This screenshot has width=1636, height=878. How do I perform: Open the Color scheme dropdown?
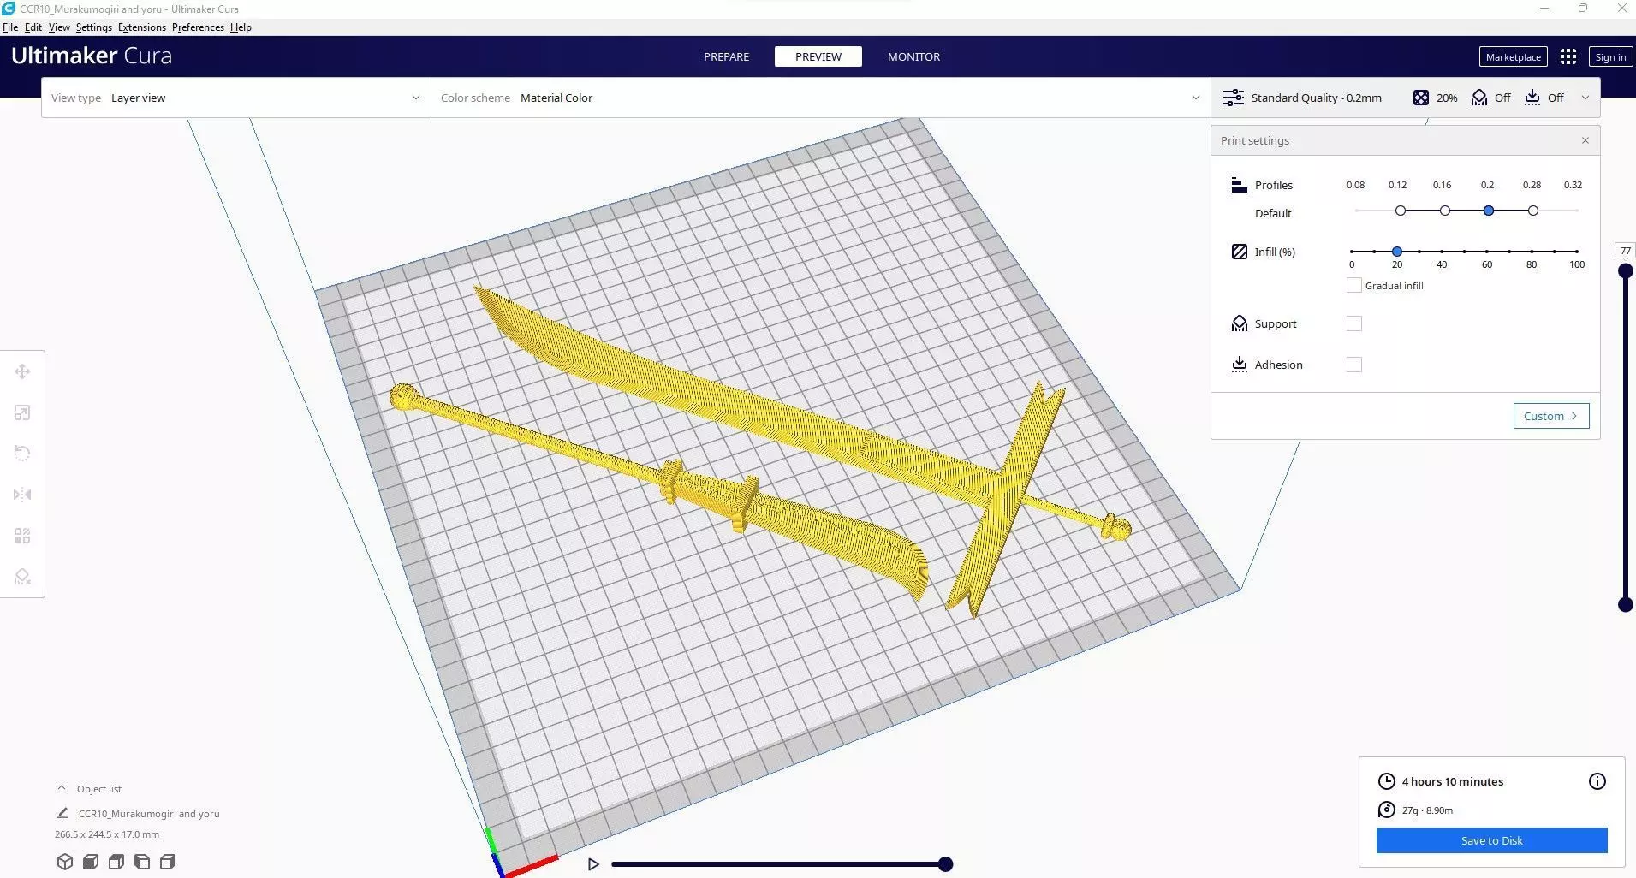(821, 98)
